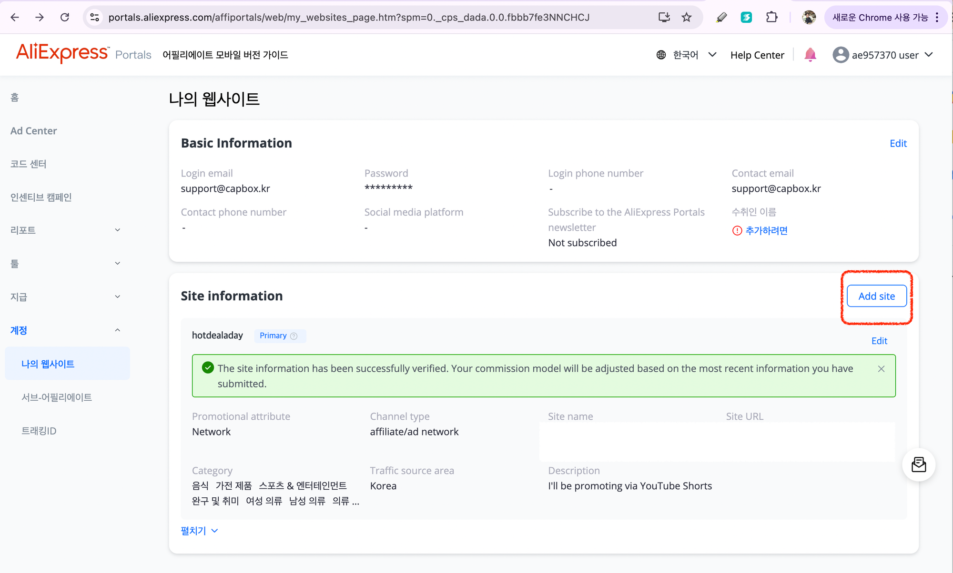Open the teal S extension icon
The height and width of the screenshot is (573, 953).
(746, 18)
